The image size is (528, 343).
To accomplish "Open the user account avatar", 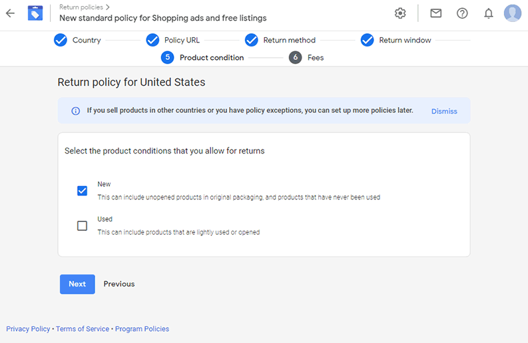I will (x=513, y=13).
